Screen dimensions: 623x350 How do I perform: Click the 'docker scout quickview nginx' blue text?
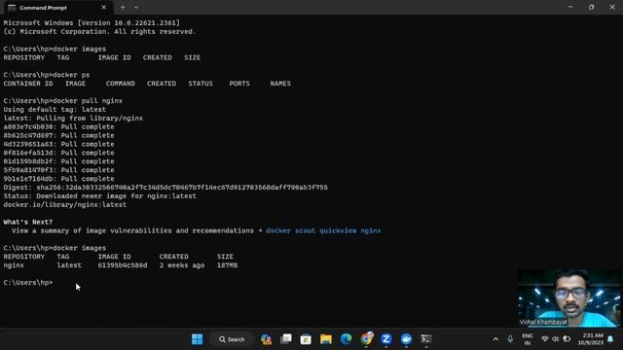click(x=323, y=230)
